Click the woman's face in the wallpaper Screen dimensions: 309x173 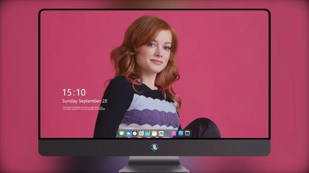point(157,53)
